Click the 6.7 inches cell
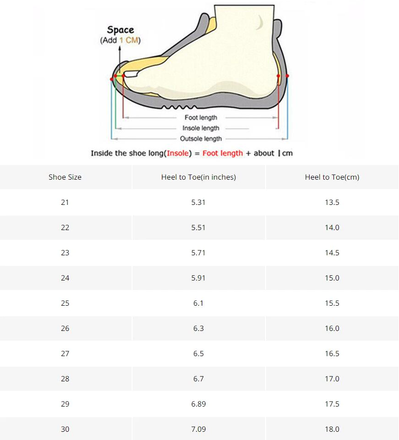Viewport: 399px width, 440px height. pyautogui.click(x=199, y=379)
